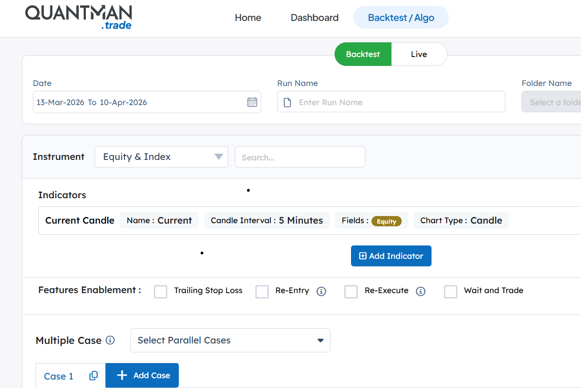
Task: Open the date range calendar icon
Action: coord(252,102)
